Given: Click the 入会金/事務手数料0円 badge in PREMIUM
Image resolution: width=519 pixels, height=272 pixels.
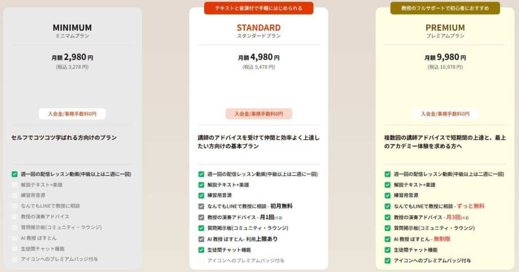Looking at the screenshot, I should [x=445, y=114].
